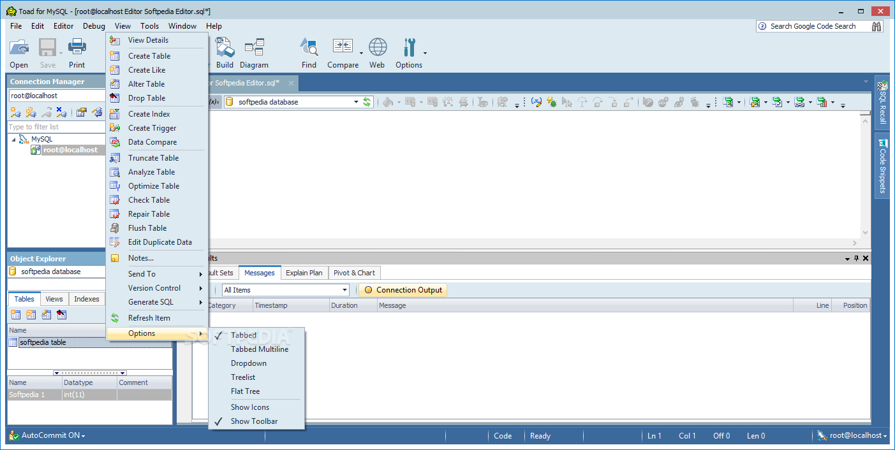Click the Toad frog status icon near AutoCommit

pos(13,435)
